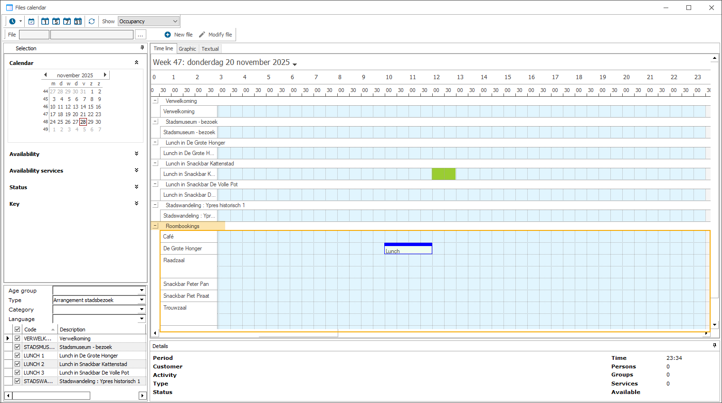Open the Graphic tab

point(187,49)
